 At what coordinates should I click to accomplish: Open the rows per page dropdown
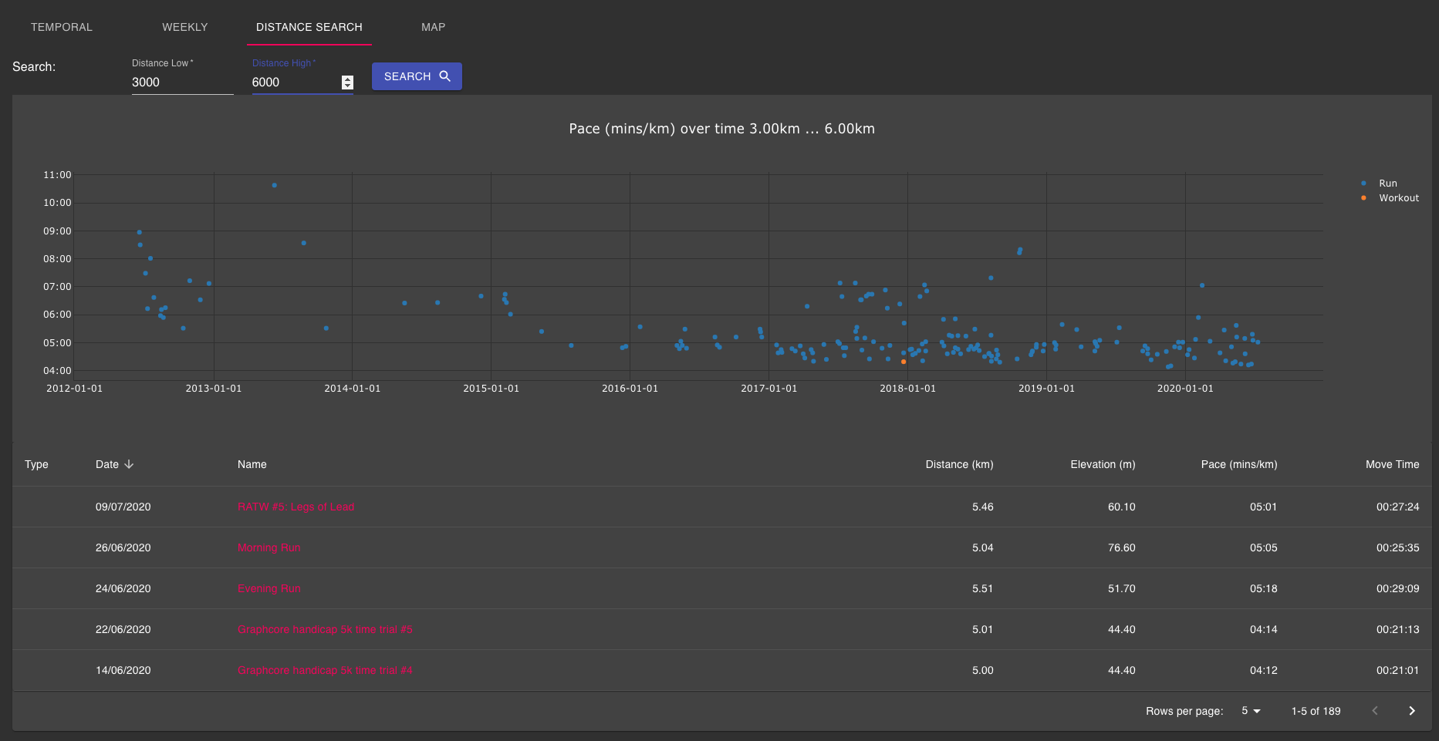coord(1250,711)
